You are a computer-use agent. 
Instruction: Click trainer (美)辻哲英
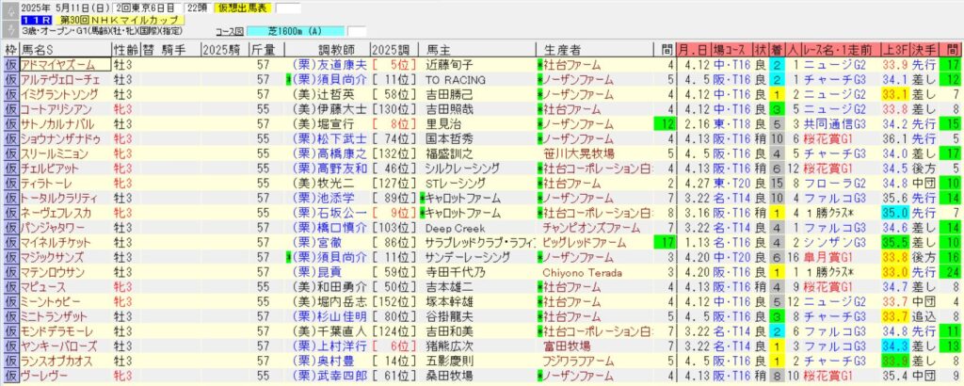[x=324, y=94]
